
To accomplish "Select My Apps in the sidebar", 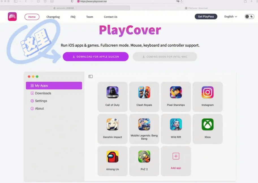I will [54, 86].
